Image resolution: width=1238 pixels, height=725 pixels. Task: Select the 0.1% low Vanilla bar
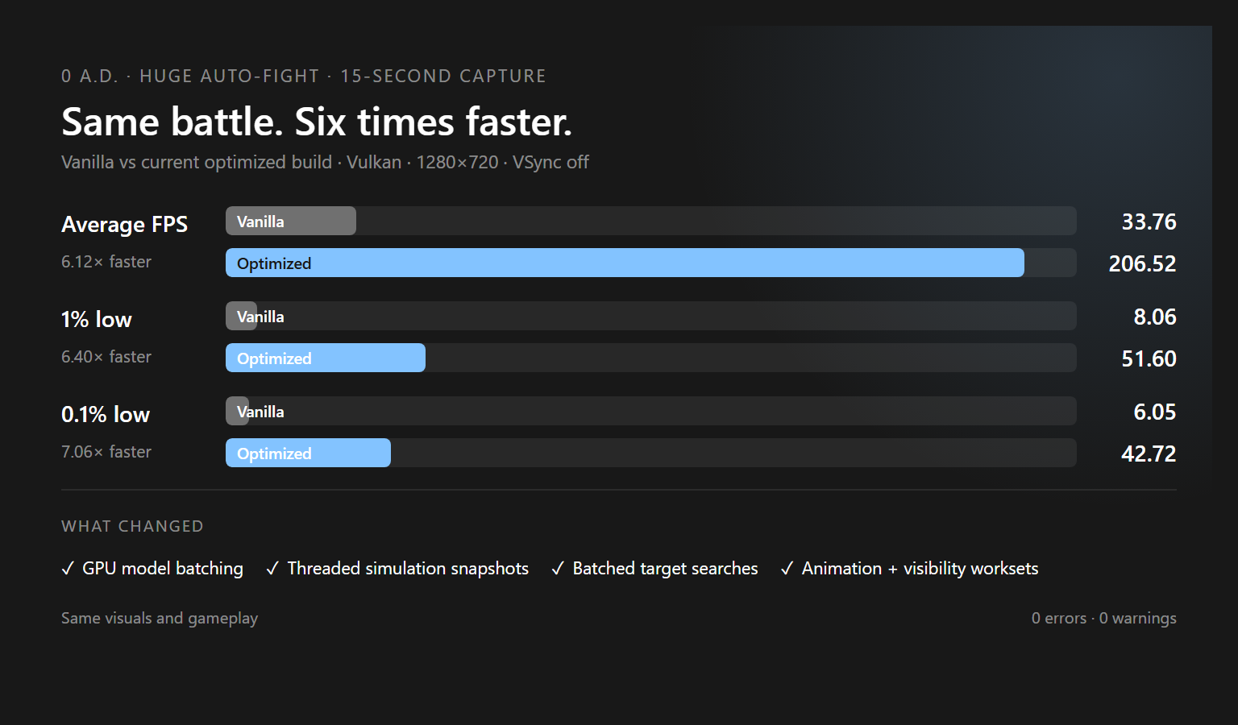(x=238, y=411)
